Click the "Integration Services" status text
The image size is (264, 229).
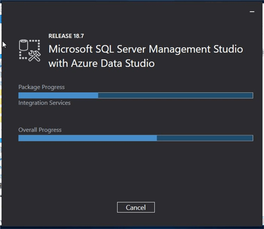tap(44, 103)
